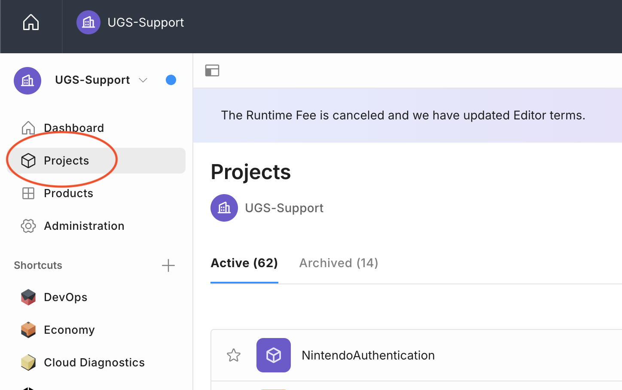
Task: Click the Cloud Diagnostics yellow cube icon
Action: coord(28,363)
